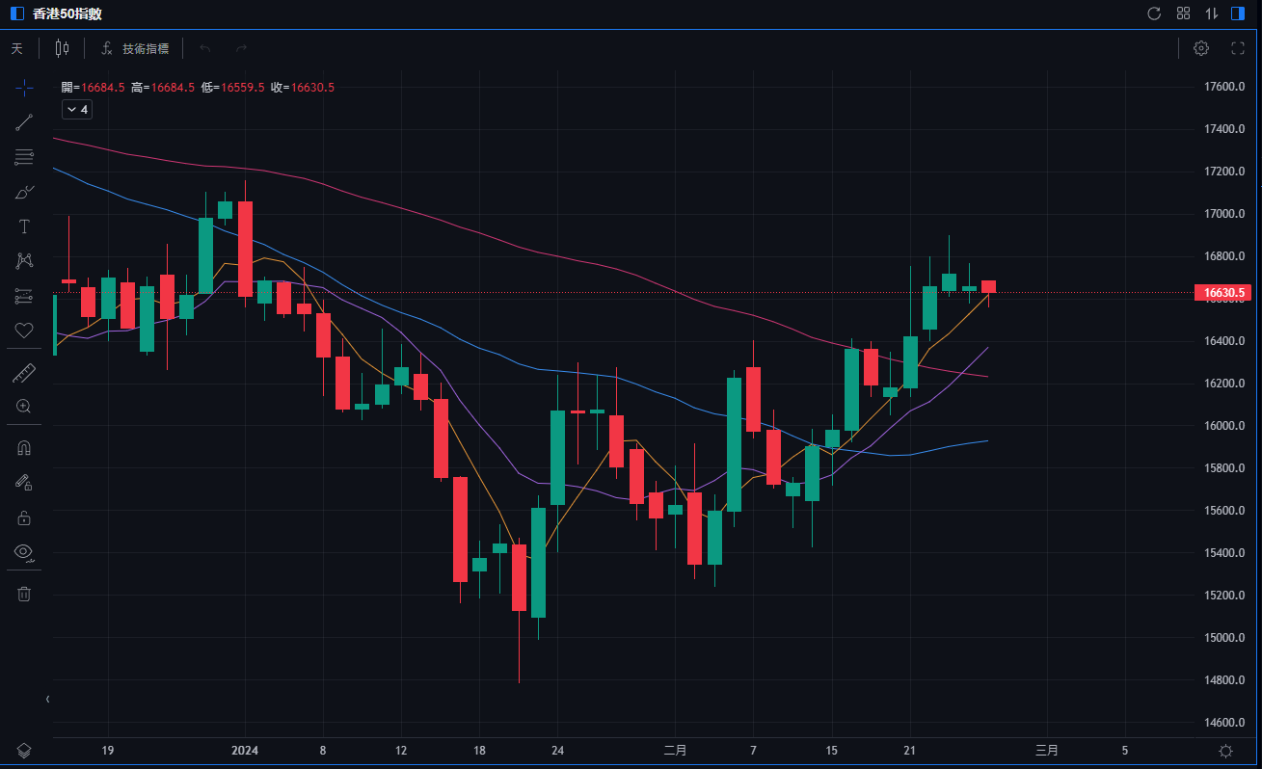The image size is (1262, 769).
Task: Click the 2024 date axis label
Action: click(x=245, y=751)
